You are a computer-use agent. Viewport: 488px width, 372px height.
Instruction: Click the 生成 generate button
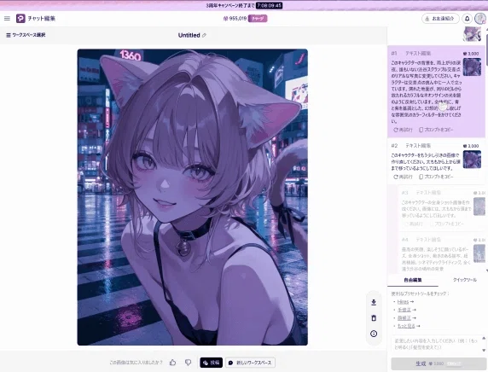(439, 363)
